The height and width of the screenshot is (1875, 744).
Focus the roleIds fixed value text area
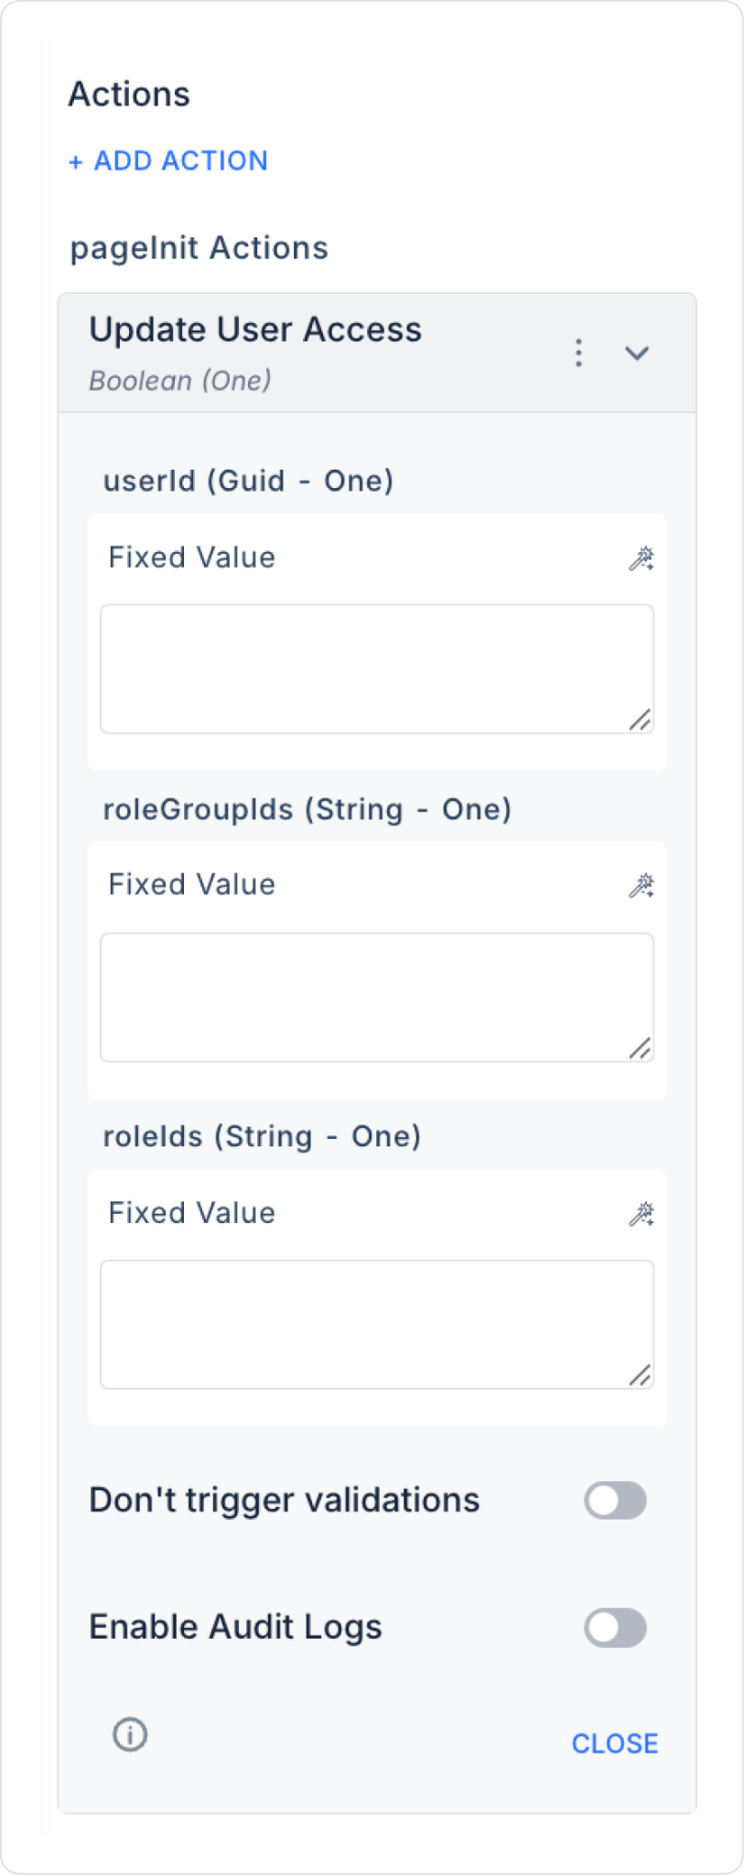(377, 1324)
